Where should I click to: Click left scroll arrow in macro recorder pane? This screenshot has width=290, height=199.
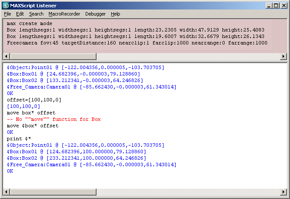click(x=6, y=56)
